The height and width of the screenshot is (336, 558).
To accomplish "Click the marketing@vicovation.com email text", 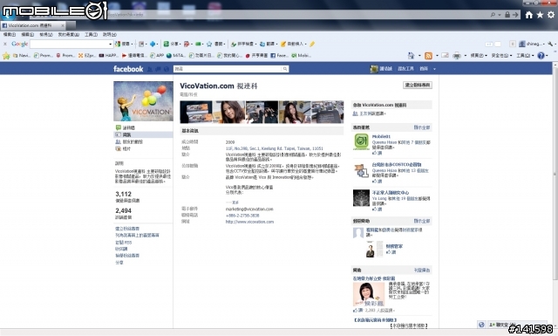I will [x=249, y=209].
